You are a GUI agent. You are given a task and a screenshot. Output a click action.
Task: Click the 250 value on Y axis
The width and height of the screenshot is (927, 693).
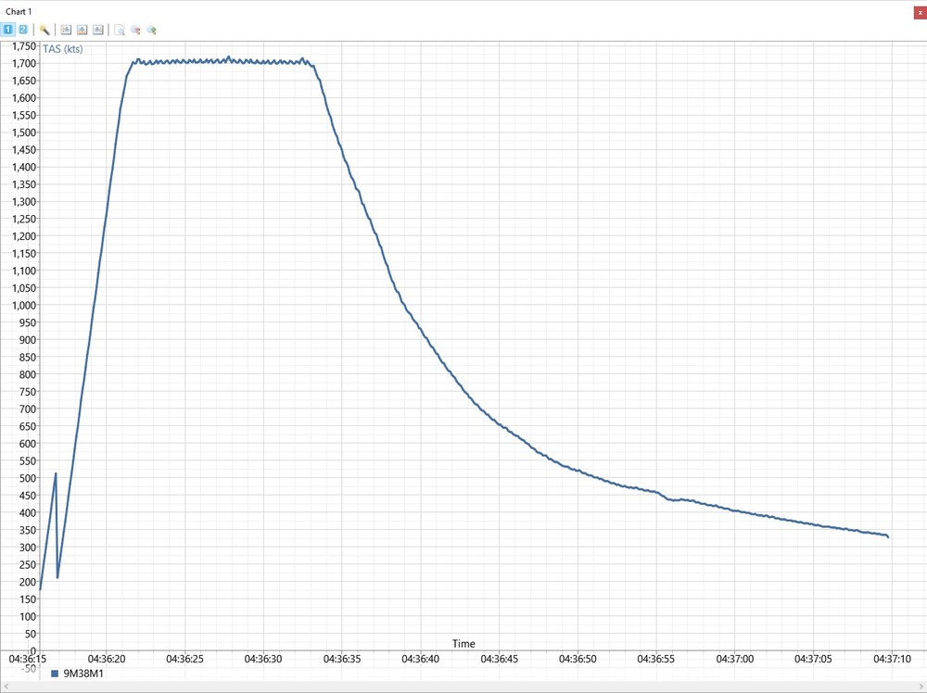coord(28,564)
